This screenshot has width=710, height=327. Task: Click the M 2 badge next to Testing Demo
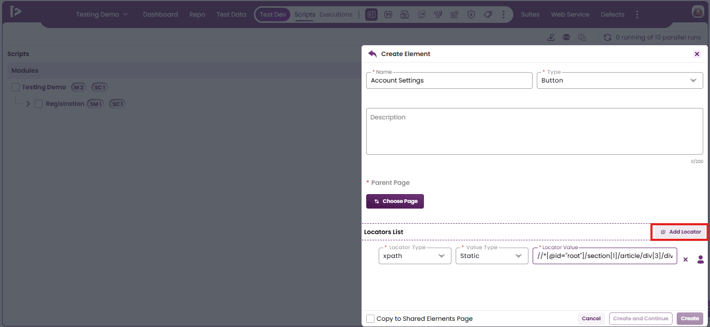pyautogui.click(x=79, y=87)
